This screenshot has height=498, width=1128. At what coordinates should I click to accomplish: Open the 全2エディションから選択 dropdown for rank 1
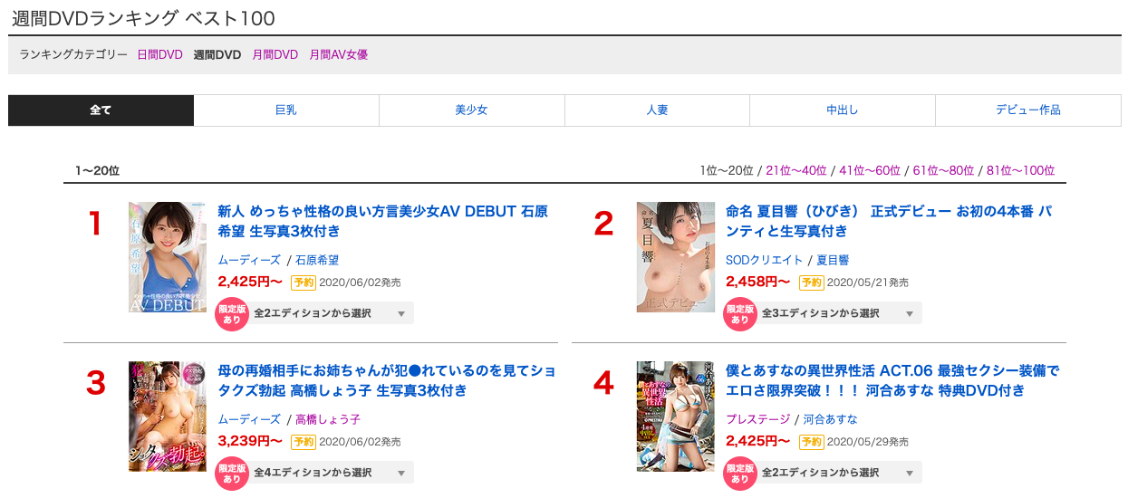click(331, 313)
